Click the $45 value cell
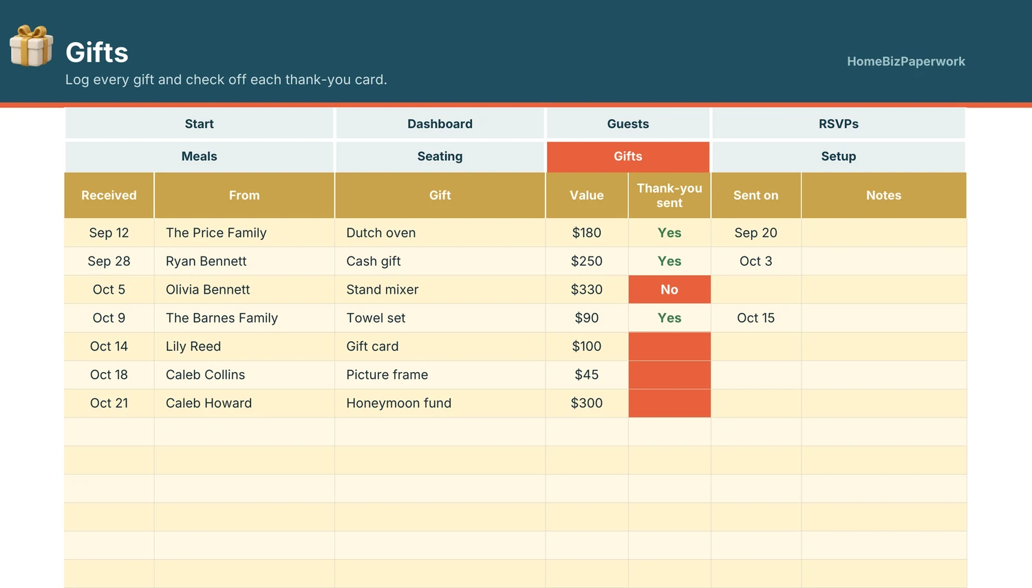The width and height of the screenshot is (1032, 588). pyautogui.click(x=587, y=375)
